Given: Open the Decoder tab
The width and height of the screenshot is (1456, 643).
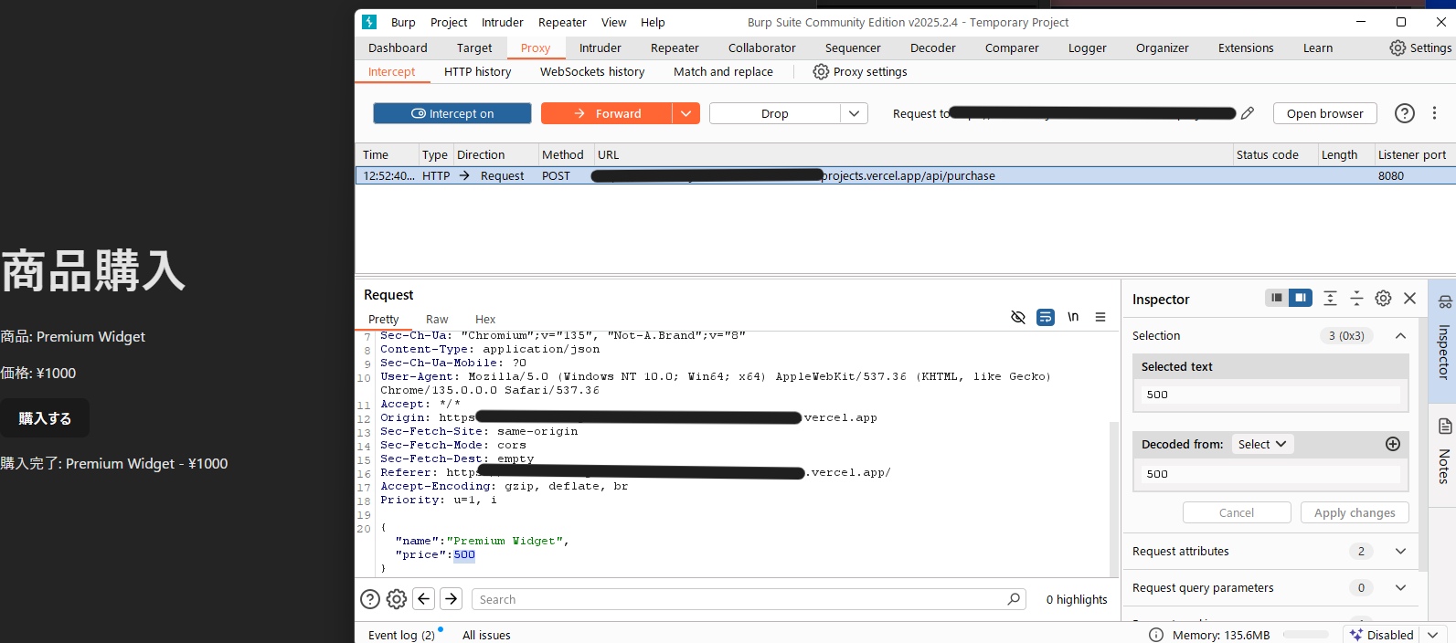Looking at the screenshot, I should [x=933, y=47].
